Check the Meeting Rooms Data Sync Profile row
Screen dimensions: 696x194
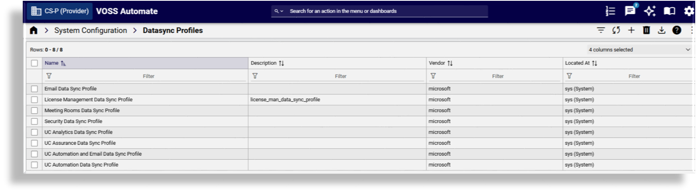[x=34, y=111]
